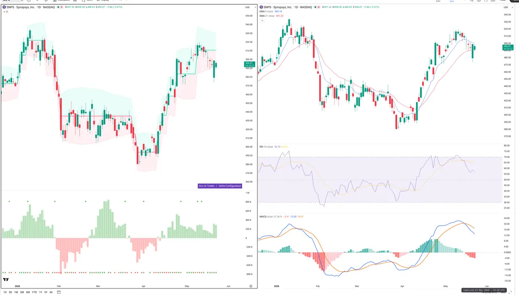The height and width of the screenshot is (295, 519).
Task: Select the All time range
Action: point(51,292)
